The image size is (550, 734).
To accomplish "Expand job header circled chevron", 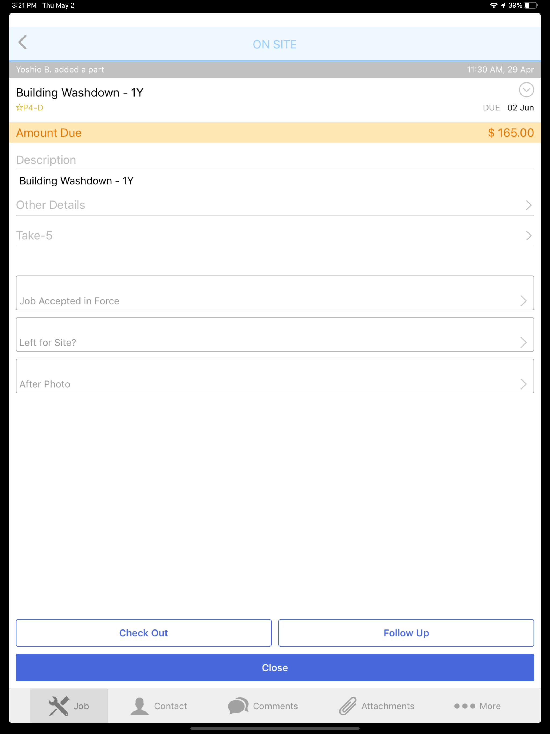I will 526,89.
